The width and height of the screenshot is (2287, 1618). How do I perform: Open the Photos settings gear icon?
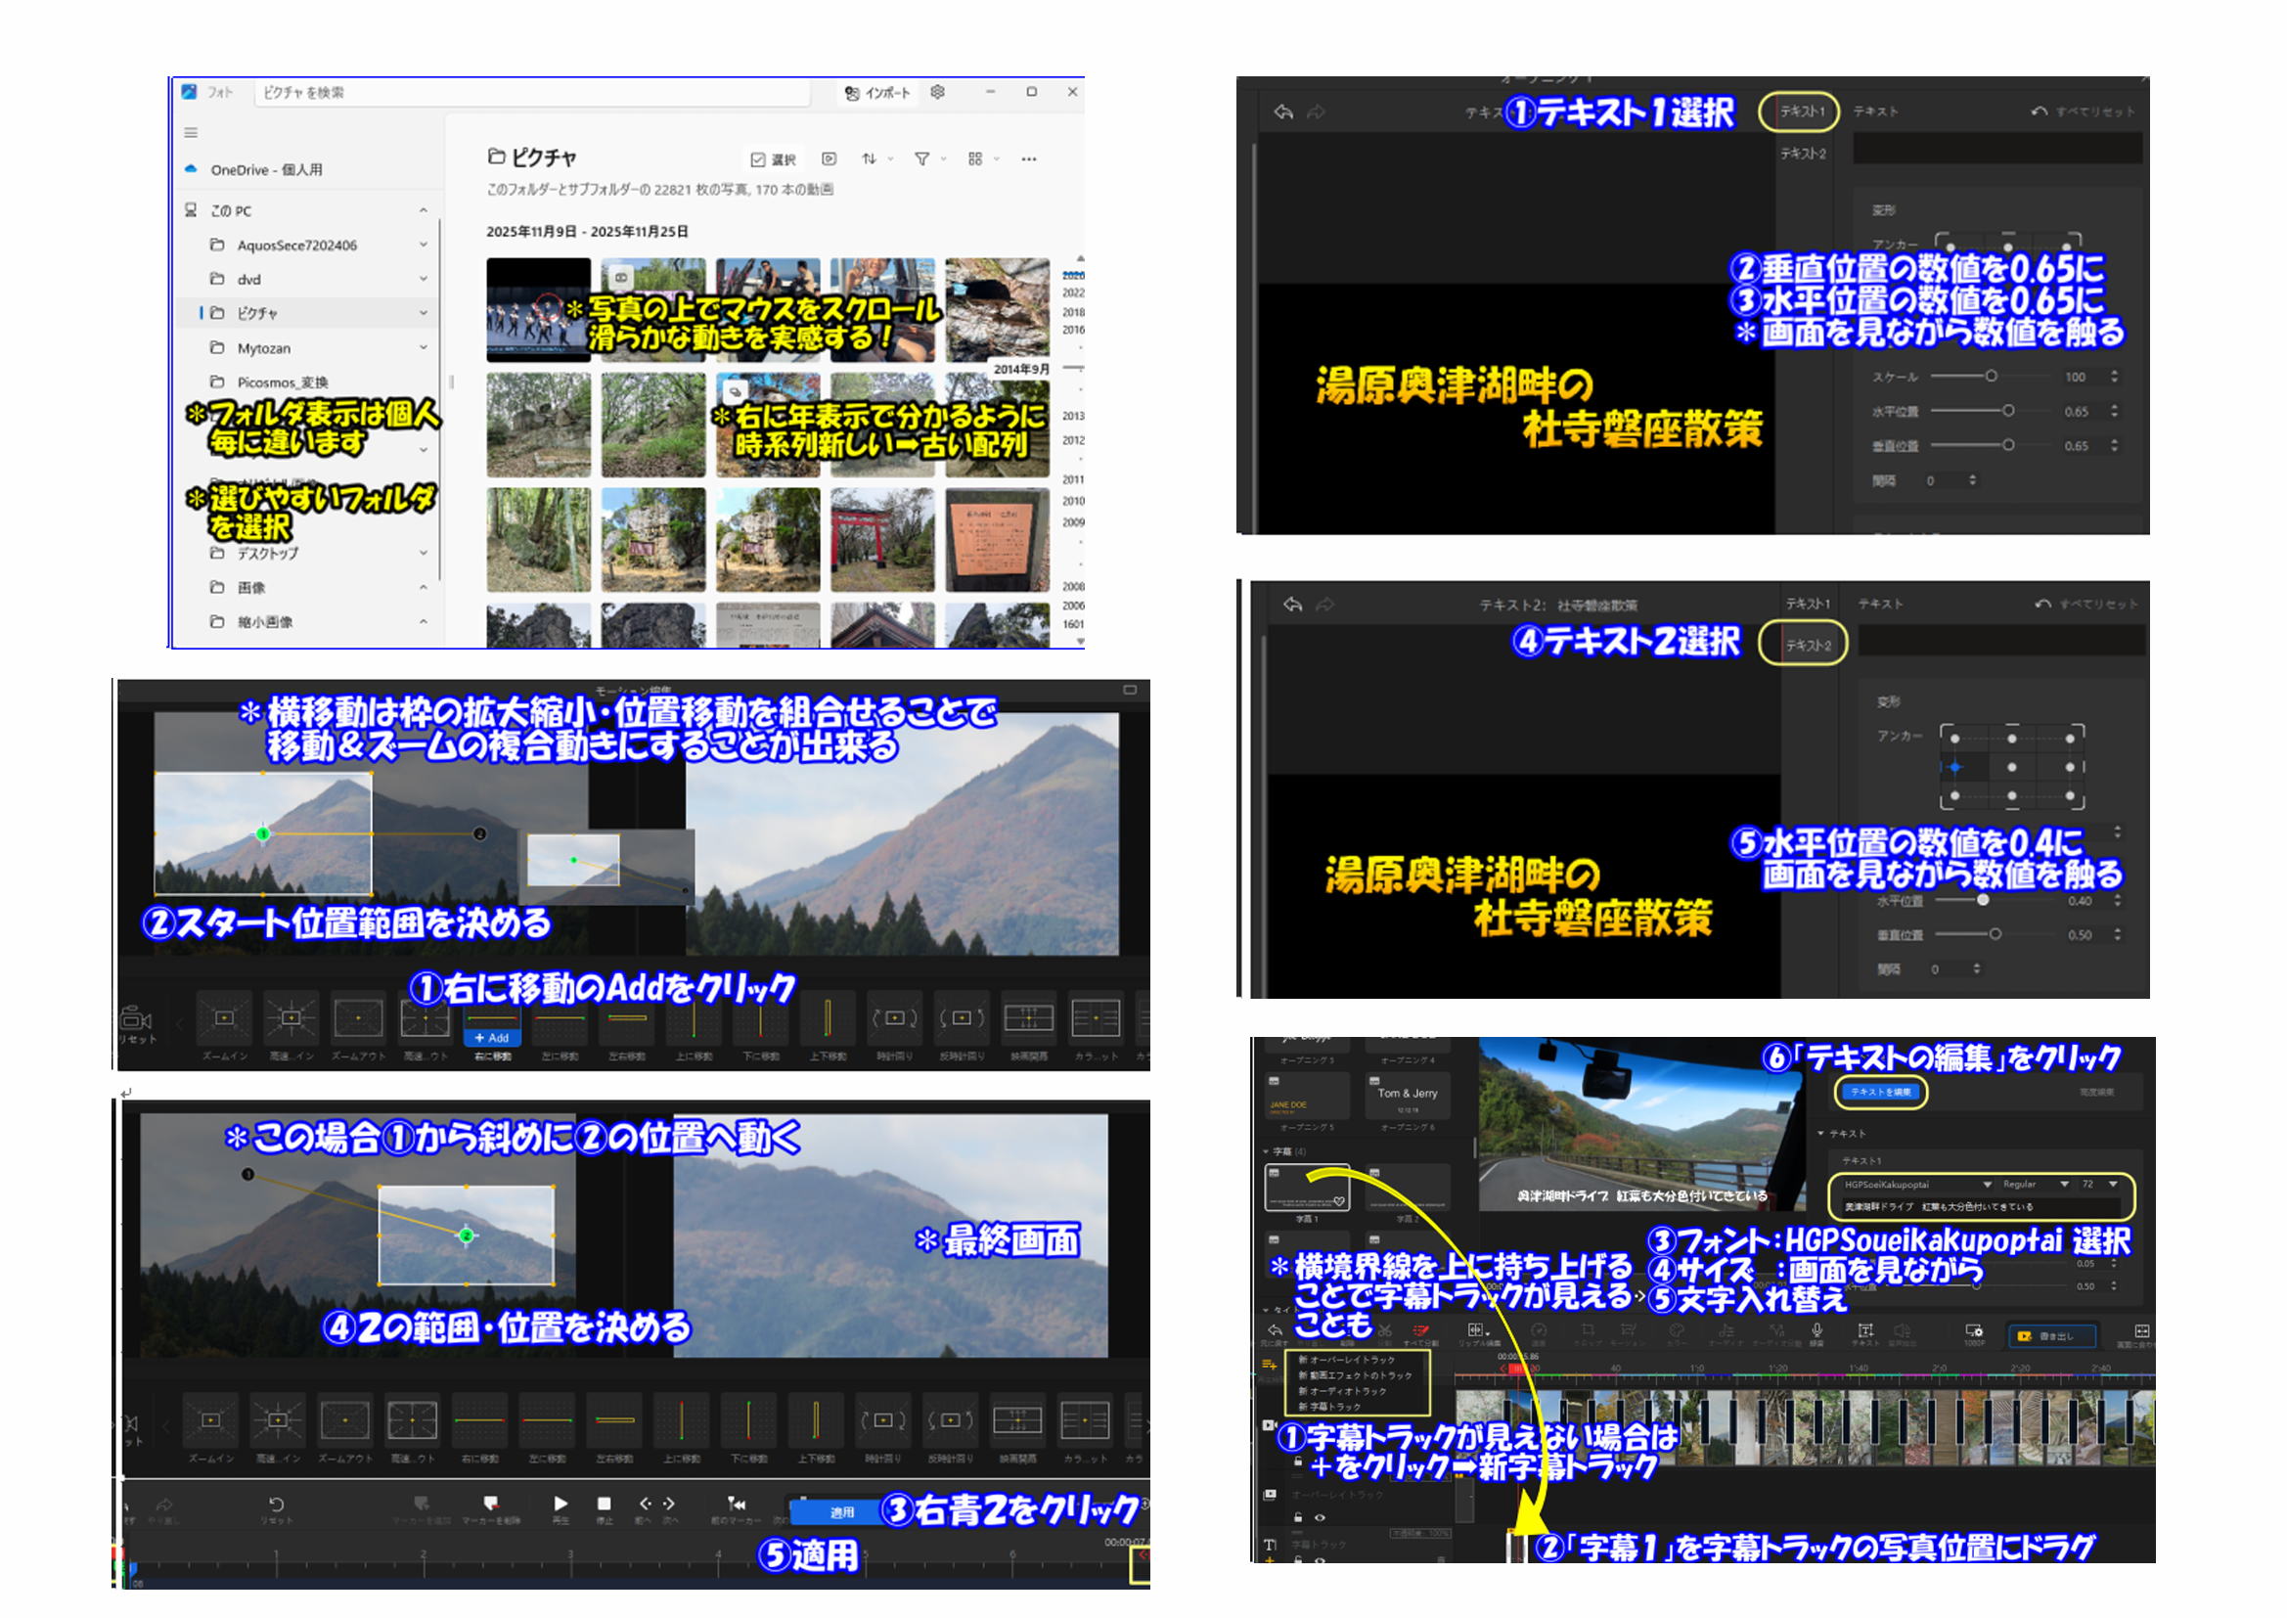(x=937, y=92)
